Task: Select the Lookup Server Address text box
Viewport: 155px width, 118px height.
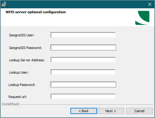Action: tap(83, 60)
